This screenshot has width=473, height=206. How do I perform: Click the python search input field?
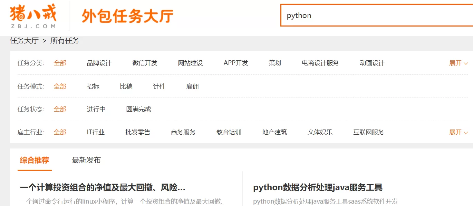(376, 16)
